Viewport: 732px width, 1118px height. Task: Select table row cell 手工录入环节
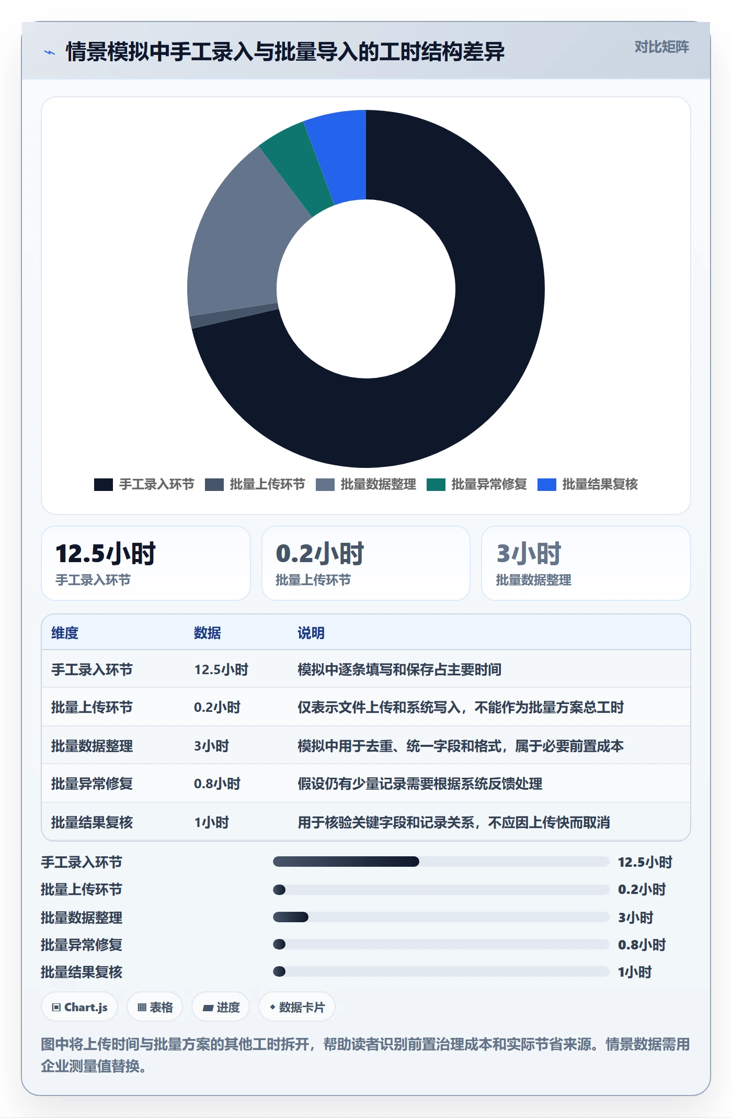[x=92, y=669]
